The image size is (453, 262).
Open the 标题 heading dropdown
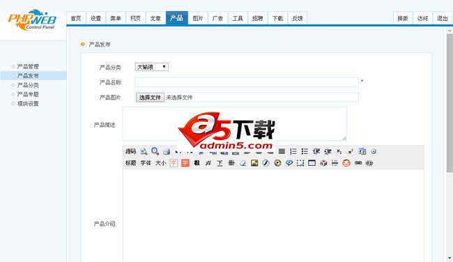130,163
